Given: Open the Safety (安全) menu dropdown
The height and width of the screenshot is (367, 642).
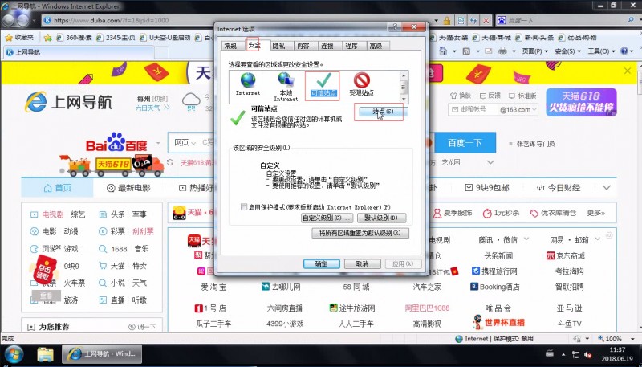Looking at the screenshot, I should [x=567, y=51].
